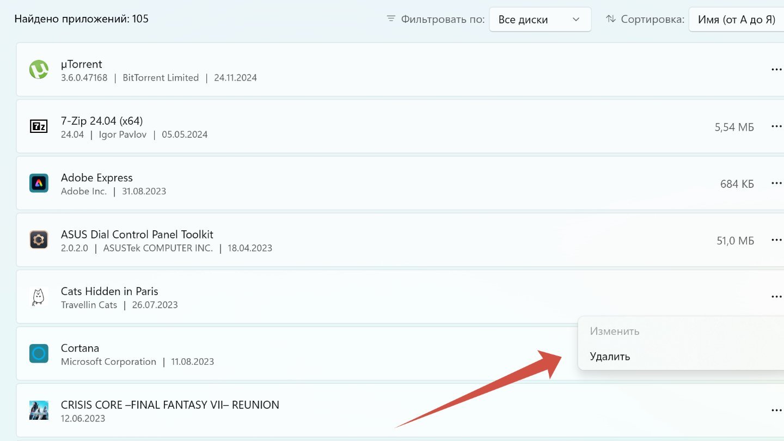
Task: Select the µTorrent app name
Action: [x=82, y=64]
